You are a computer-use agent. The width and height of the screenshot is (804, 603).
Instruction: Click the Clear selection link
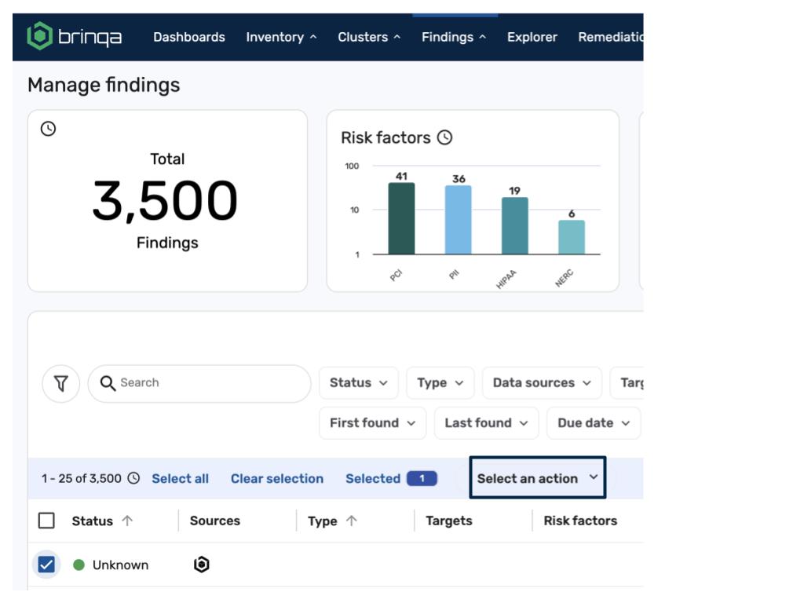point(277,478)
